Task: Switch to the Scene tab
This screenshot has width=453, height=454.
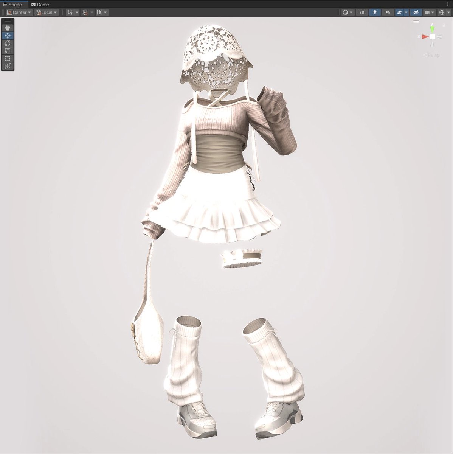Action: (x=13, y=5)
